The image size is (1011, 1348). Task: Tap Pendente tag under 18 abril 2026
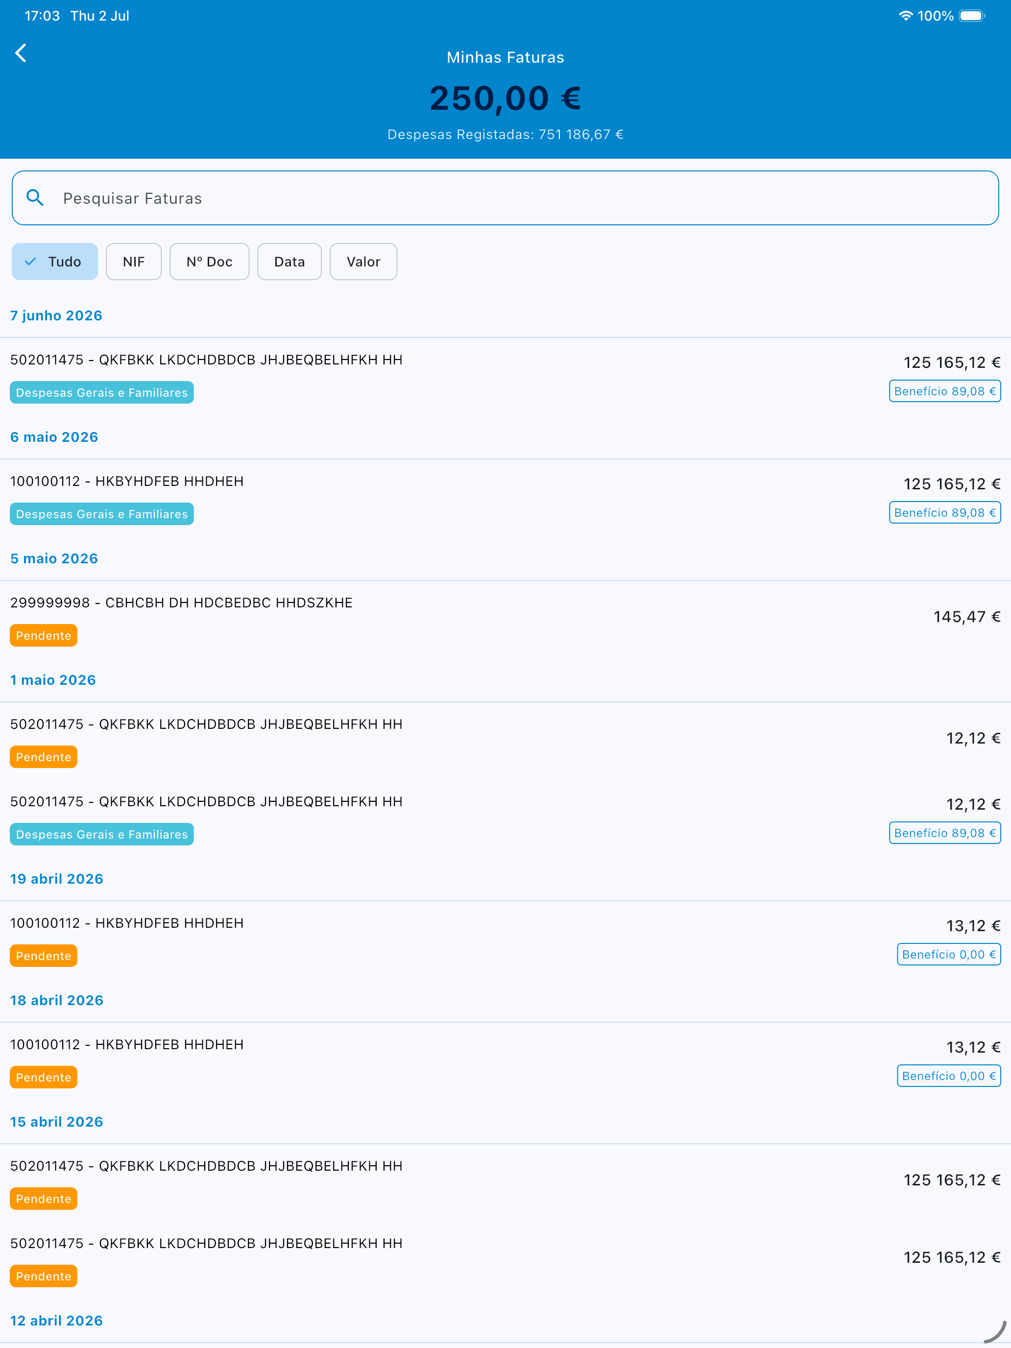pos(43,1077)
